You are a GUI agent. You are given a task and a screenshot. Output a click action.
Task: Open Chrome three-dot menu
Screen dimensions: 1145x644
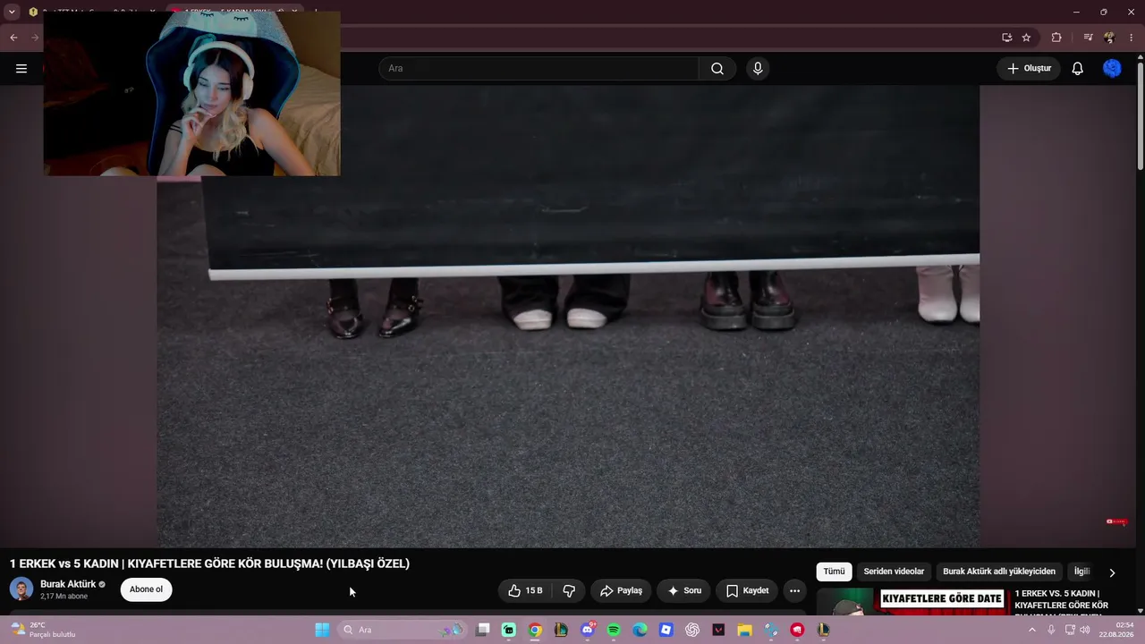coord(1131,38)
